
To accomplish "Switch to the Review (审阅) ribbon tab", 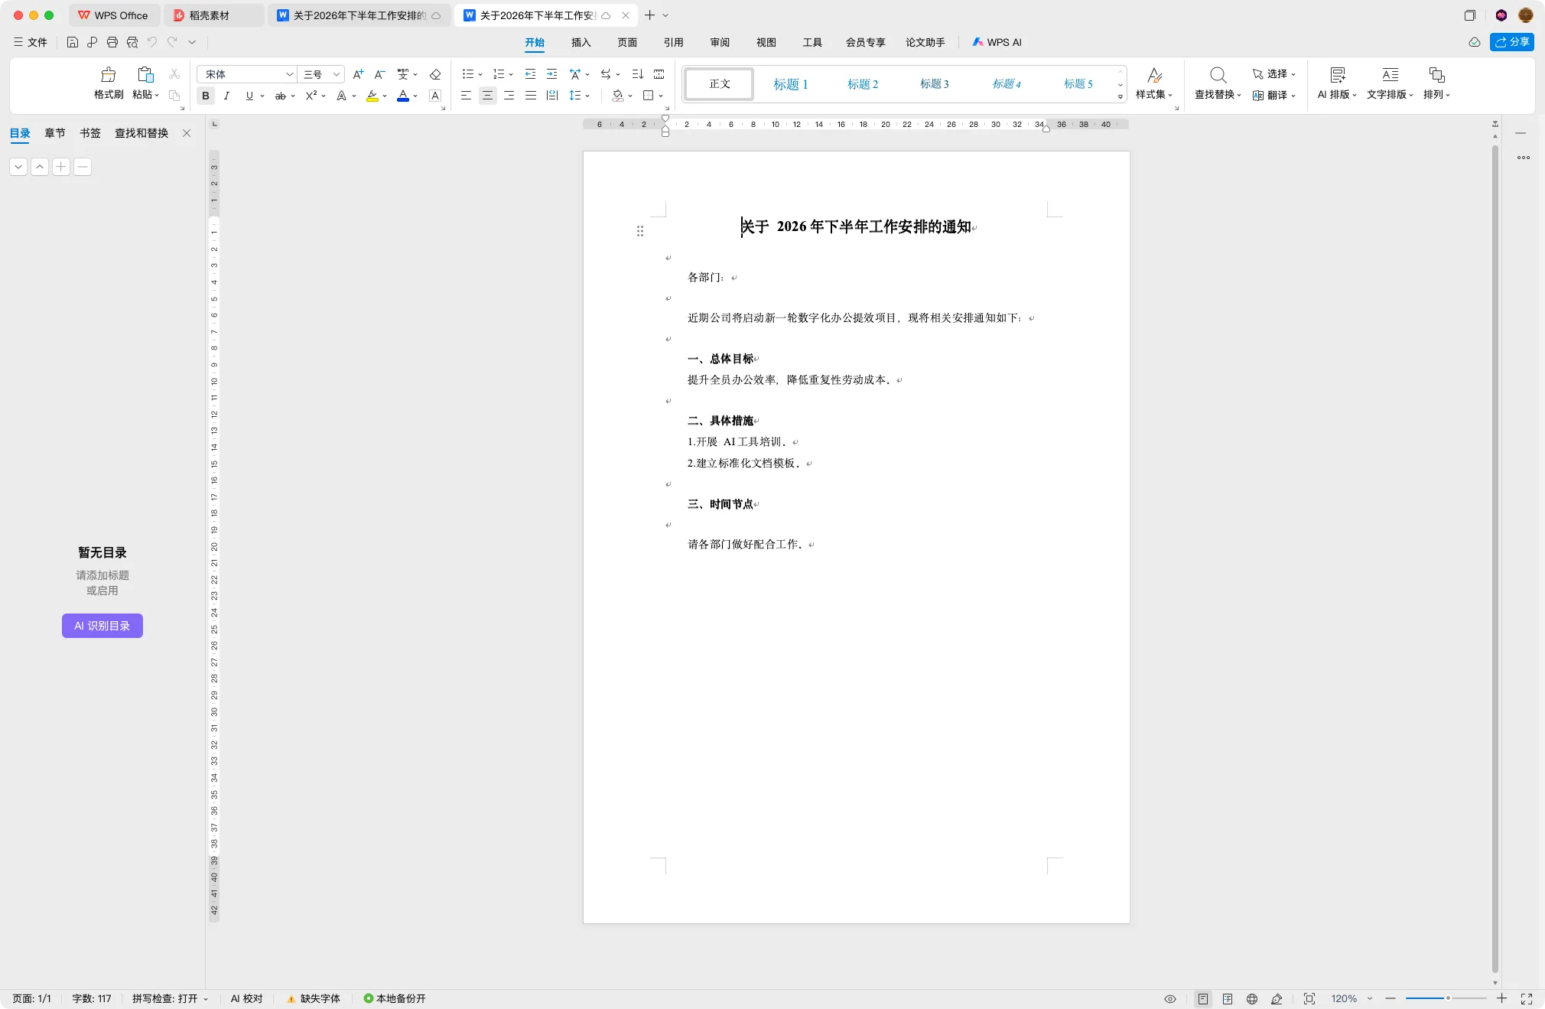I will point(720,42).
